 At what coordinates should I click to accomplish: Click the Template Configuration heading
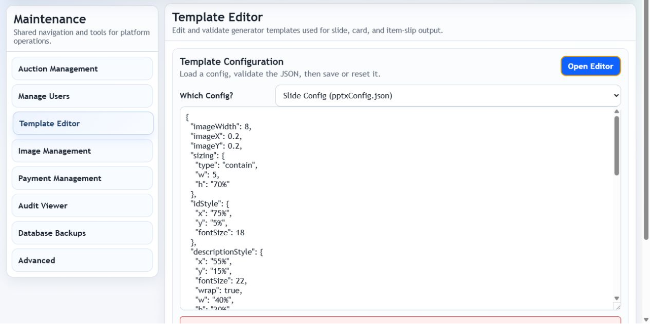tap(232, 61)
